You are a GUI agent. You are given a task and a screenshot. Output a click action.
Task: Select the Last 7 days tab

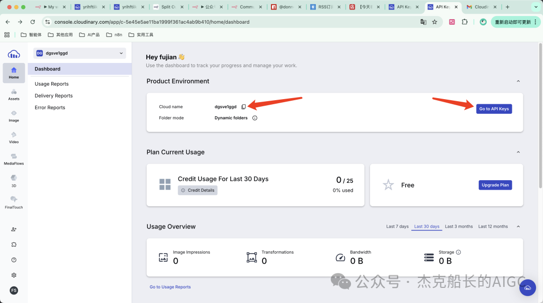[397, 226]
